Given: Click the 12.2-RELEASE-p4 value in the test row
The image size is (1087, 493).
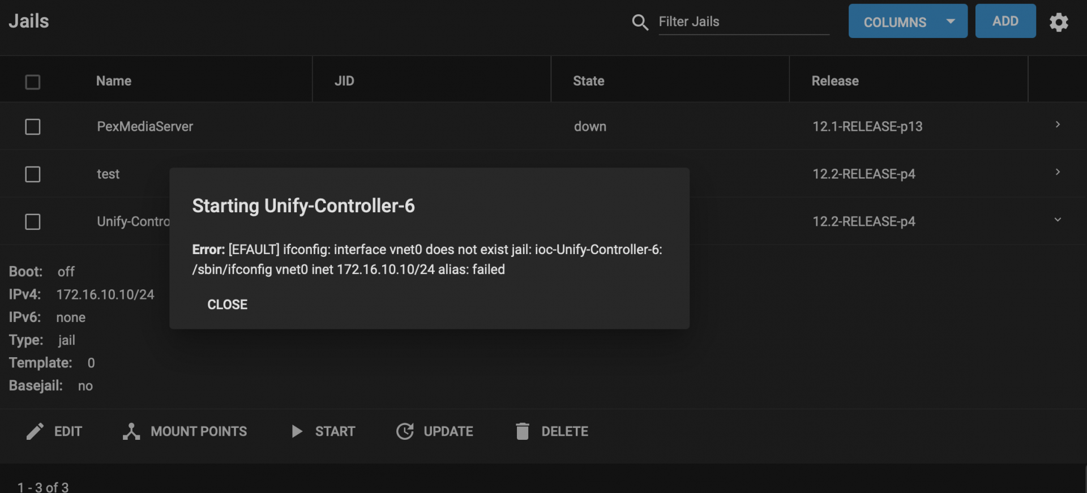Looking at the screenshot, I should coord(864,174).
